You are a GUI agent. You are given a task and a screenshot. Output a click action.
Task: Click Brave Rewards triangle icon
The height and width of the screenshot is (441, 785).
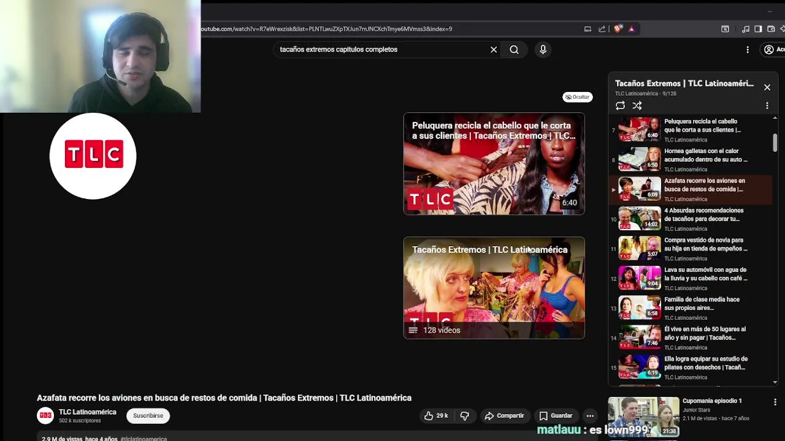[631, 29]
